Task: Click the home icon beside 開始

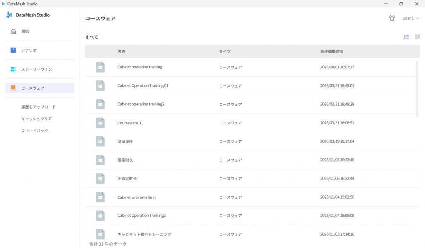Action: coord(13,32)
